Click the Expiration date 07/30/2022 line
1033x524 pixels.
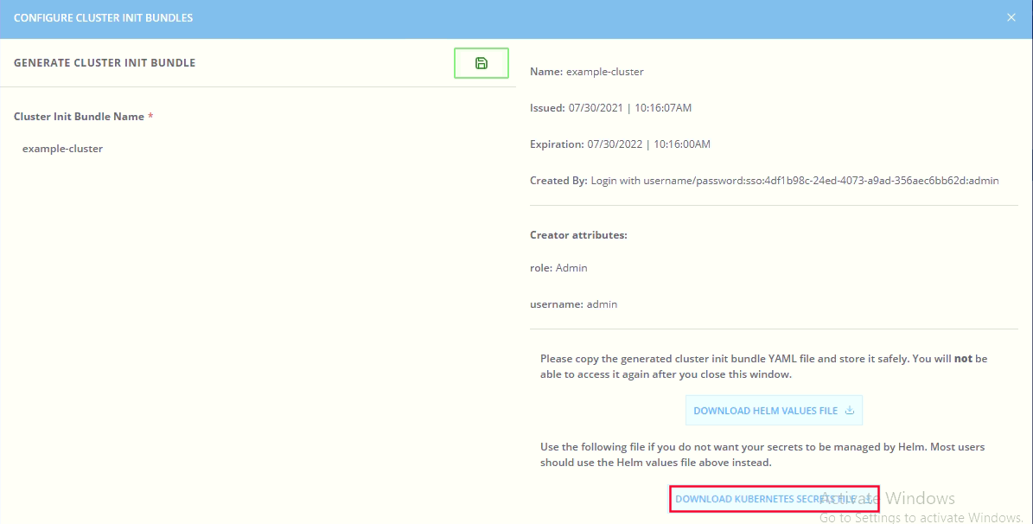[x=620, y=144]
